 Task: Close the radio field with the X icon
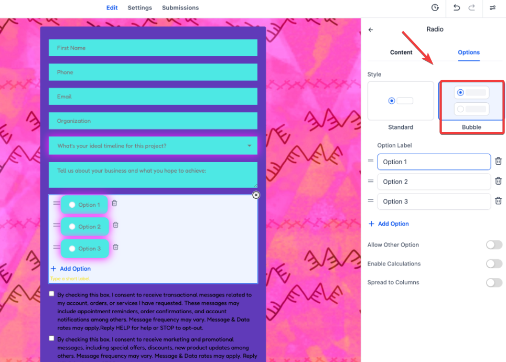pyautogui.click(x=256, y=195)
